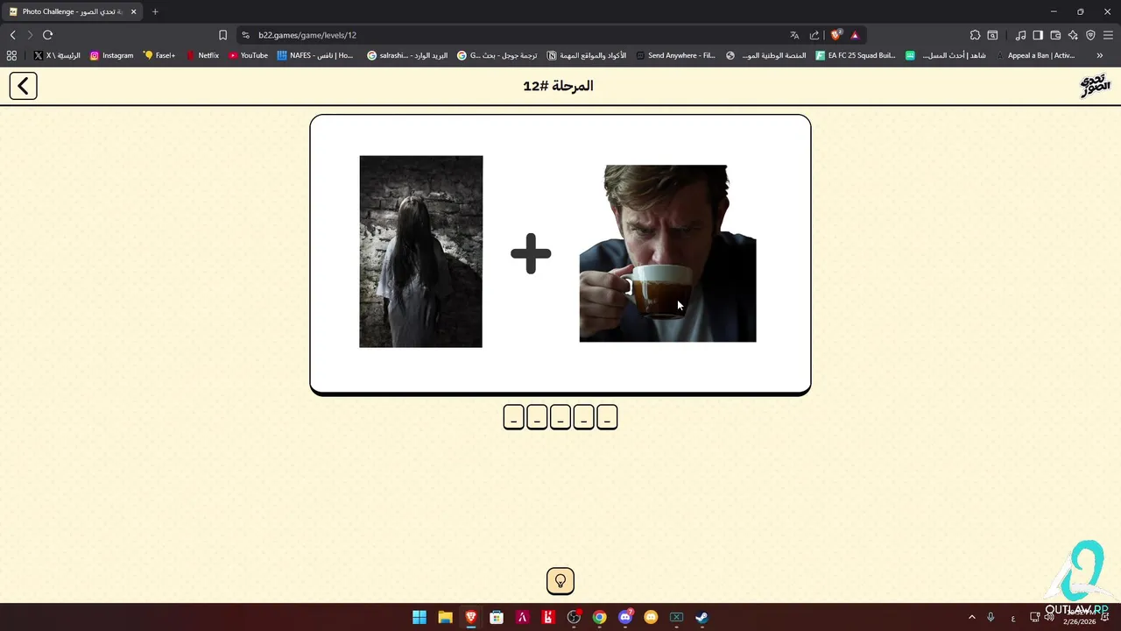Image resolution: width=1121 pixels, height=631 pixels.
Task: Open OBS Studio from the taskbar
Action: (574, 617)
